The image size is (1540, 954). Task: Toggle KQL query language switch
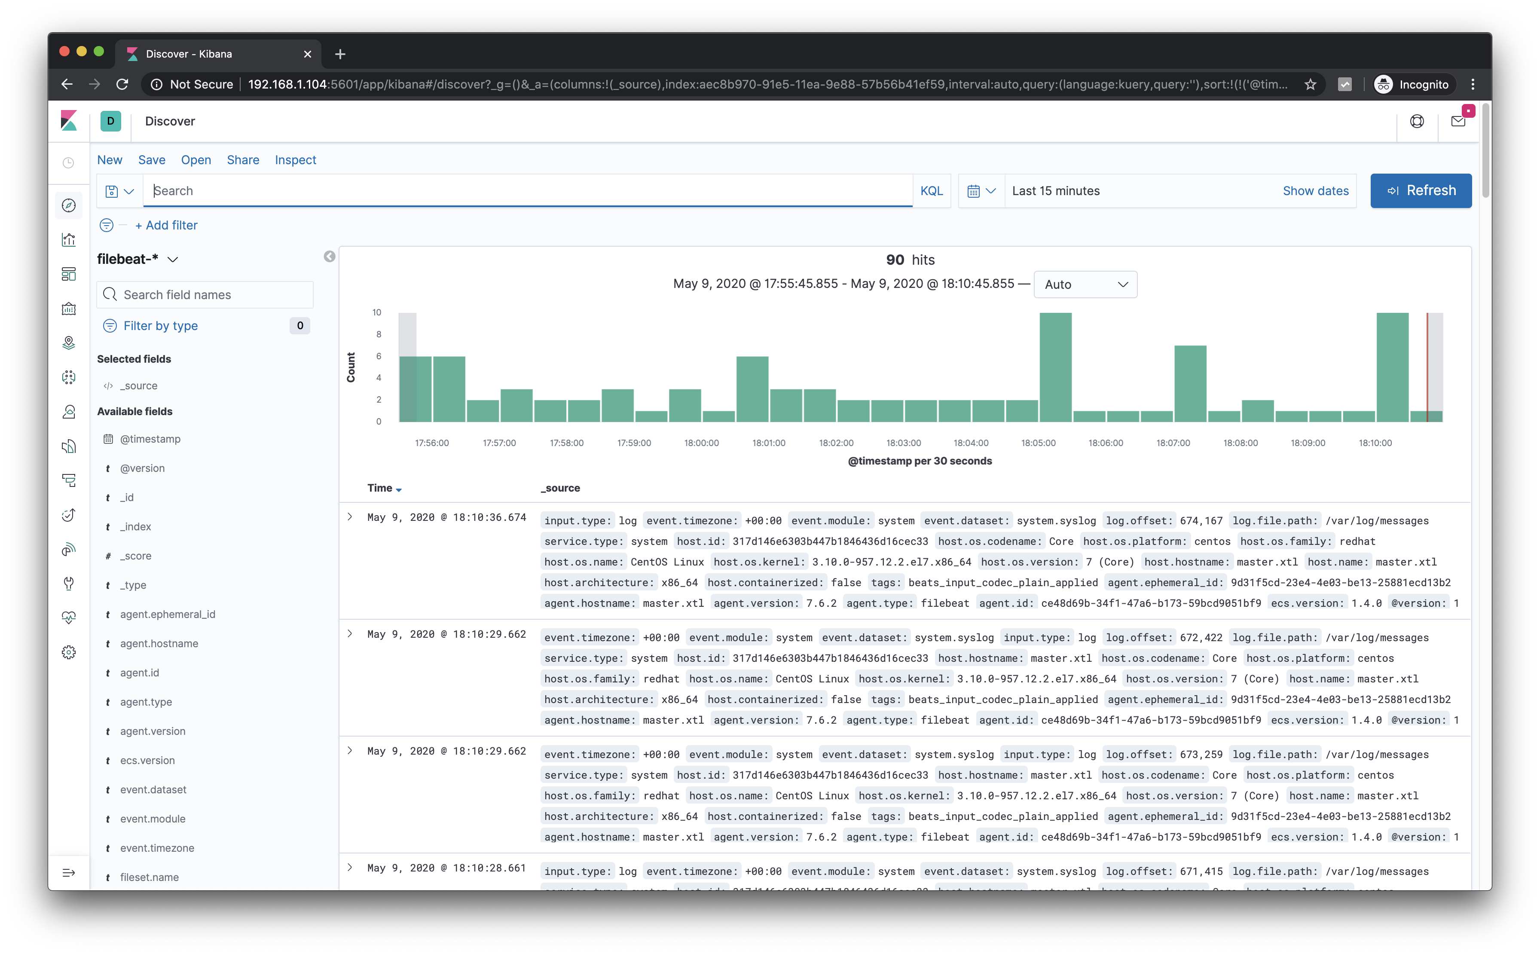coord(931,191)
